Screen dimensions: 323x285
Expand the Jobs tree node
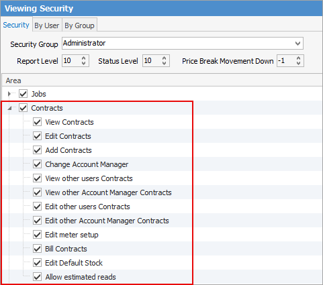coord(9,94)
